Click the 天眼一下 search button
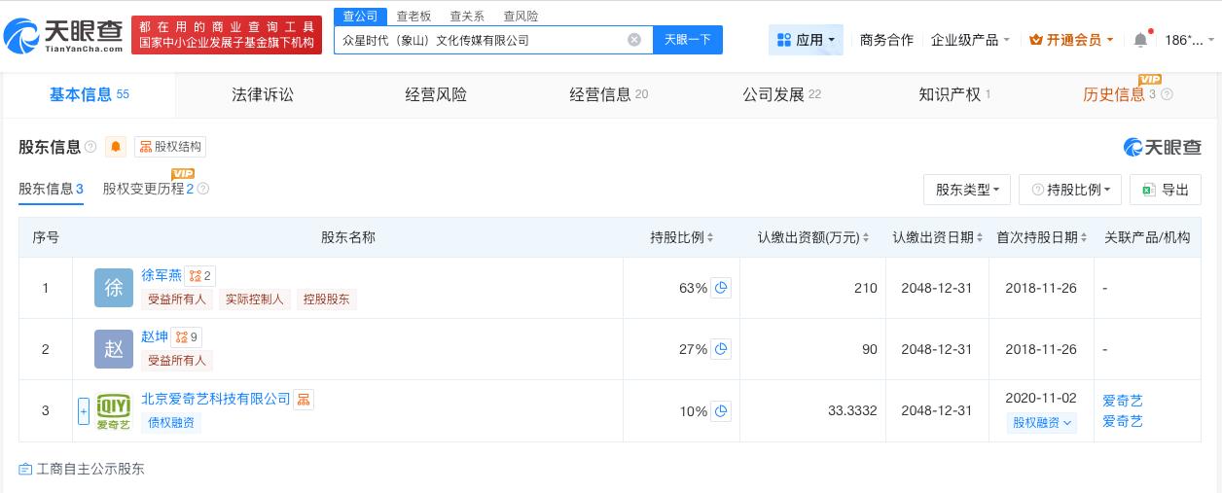This screenshot has width=1222, height=493. [x=687, y=40]
